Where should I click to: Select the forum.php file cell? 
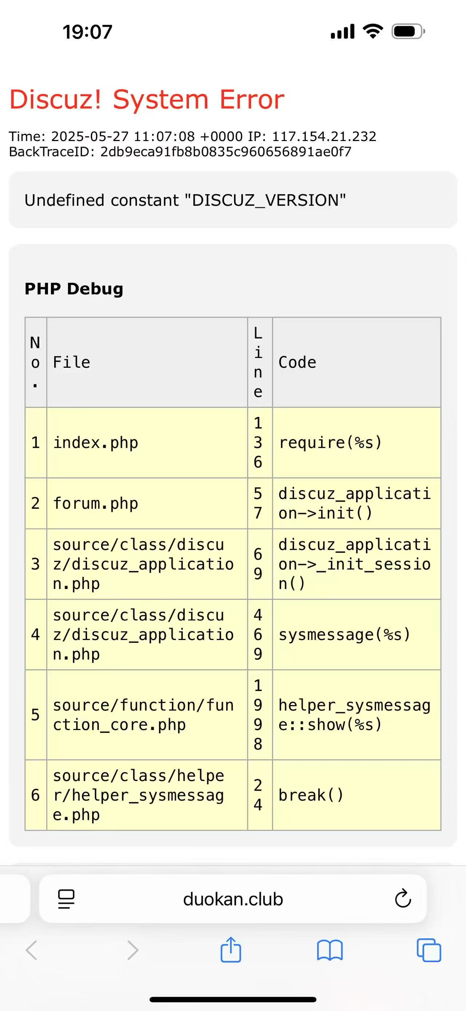147,504
